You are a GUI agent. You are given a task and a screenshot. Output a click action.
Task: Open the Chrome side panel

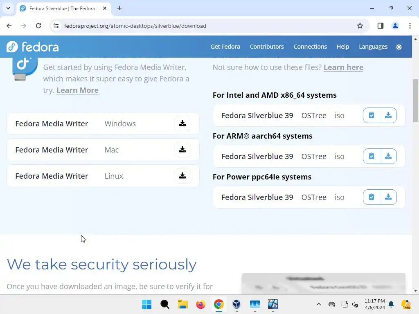[381, 26]
